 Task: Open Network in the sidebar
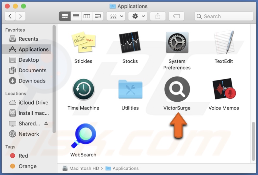tap(26, 134)
